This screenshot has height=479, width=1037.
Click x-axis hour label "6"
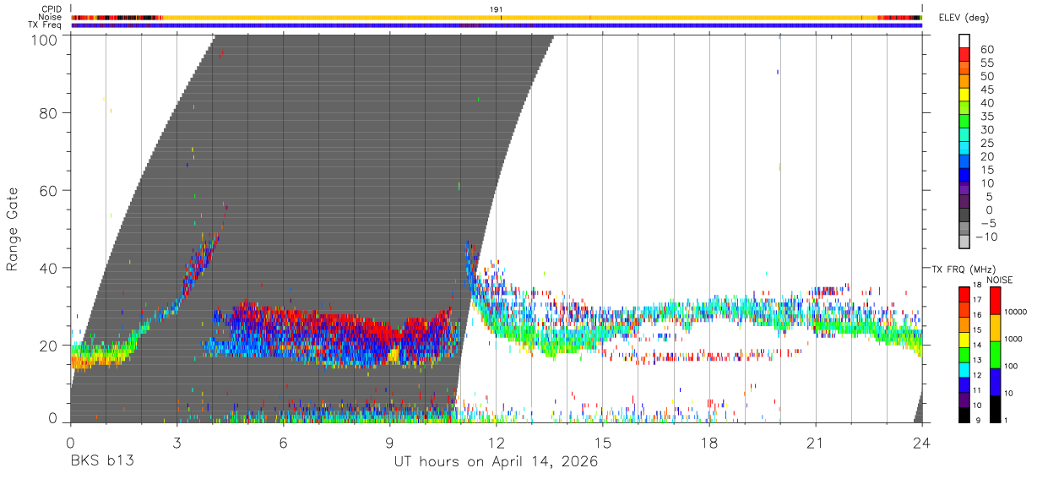coord(283,442)
